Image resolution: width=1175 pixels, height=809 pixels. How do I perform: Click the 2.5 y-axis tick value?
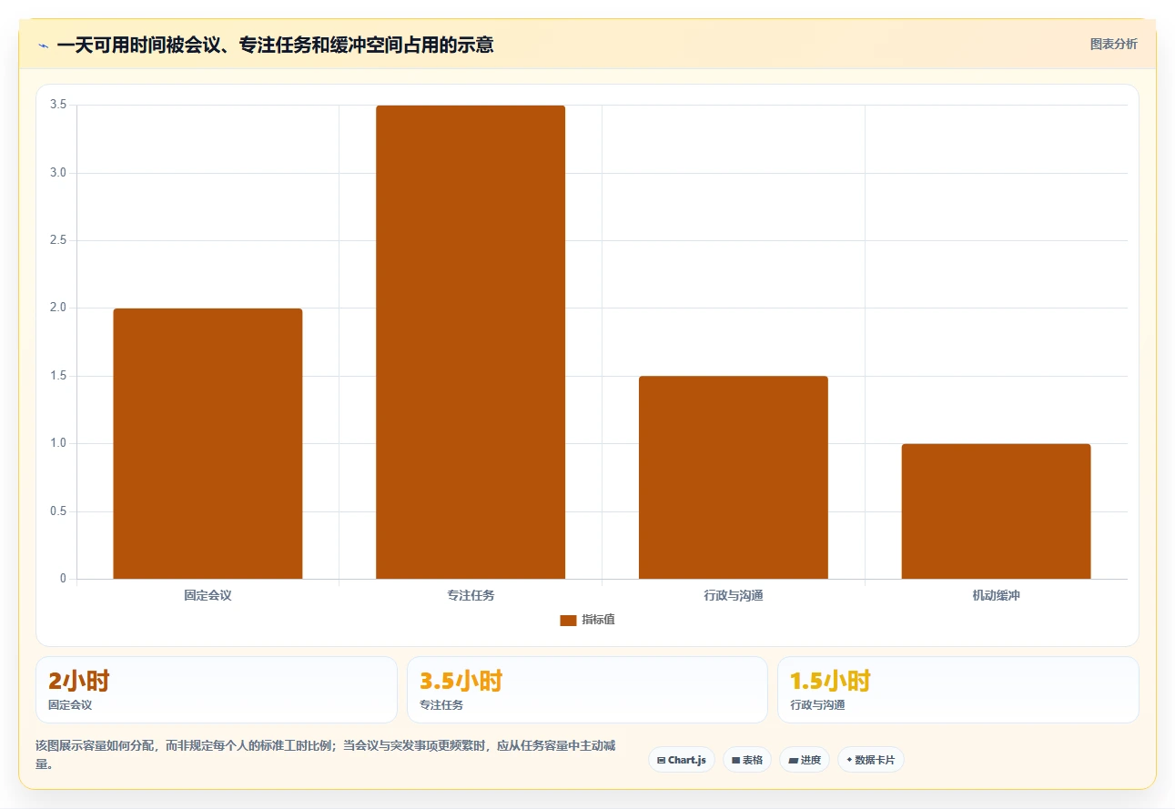[58, 240]
